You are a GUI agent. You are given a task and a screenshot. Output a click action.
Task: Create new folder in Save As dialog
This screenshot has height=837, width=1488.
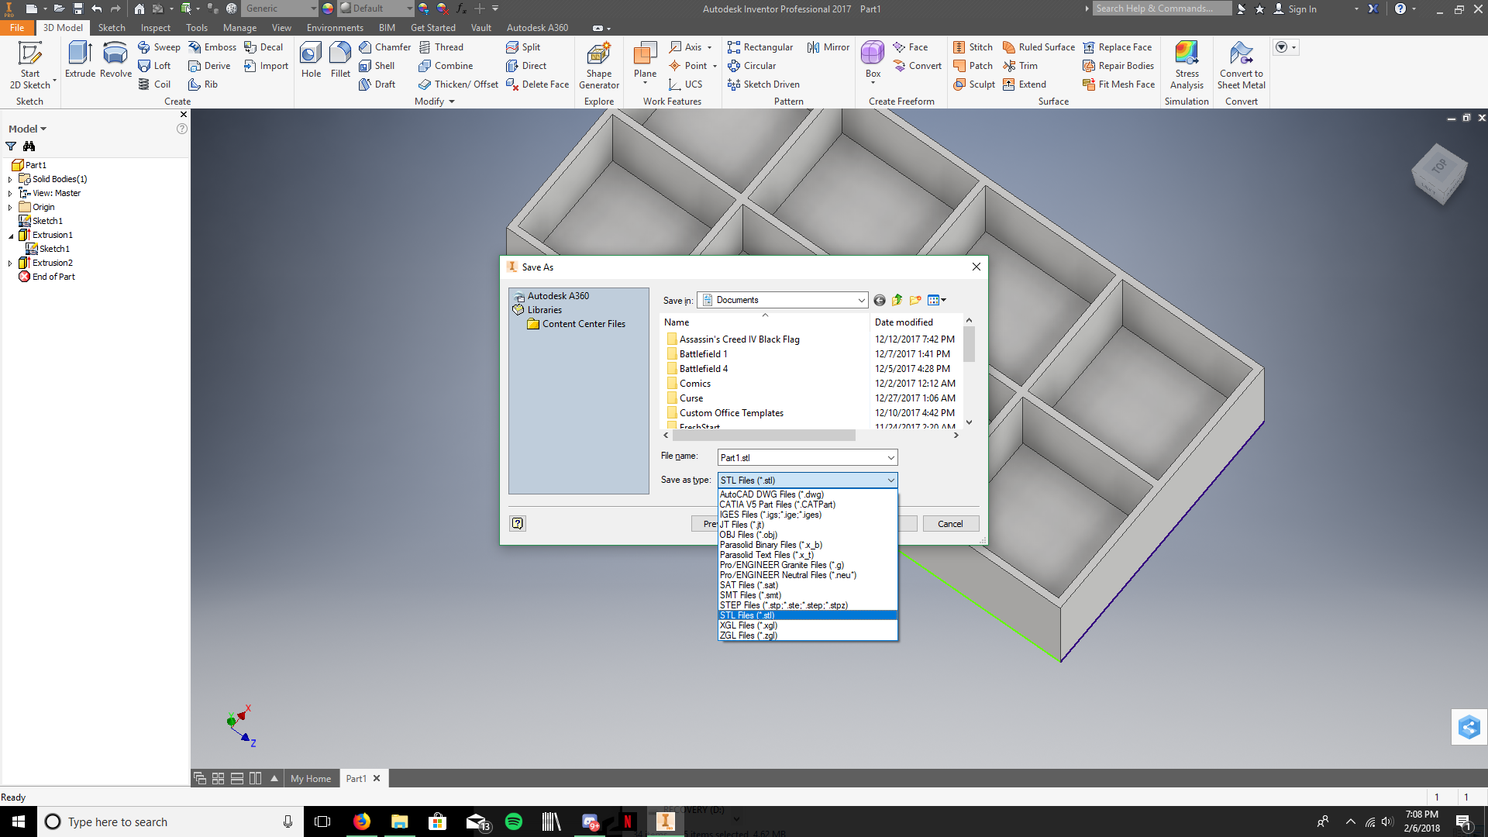click(915, 301)
